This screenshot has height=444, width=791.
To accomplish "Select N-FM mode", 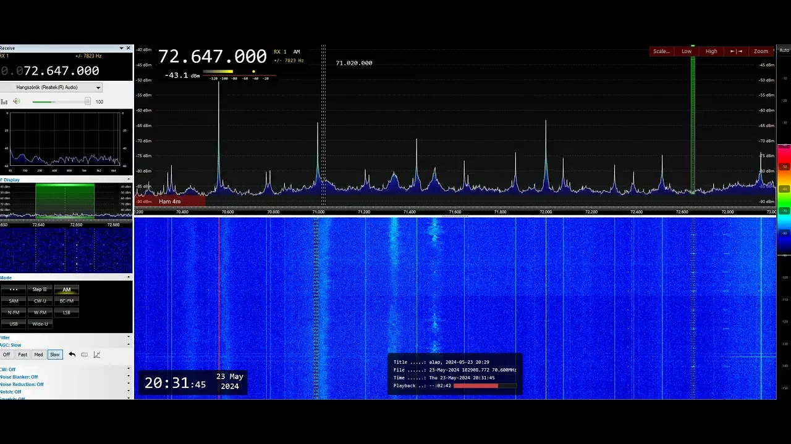I will 14,312.
